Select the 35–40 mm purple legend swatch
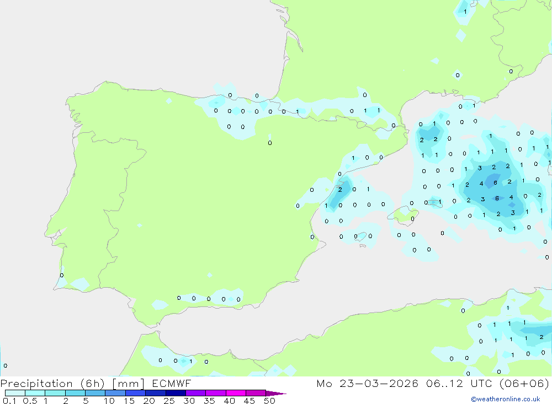The height and width of the screenshot is (404, 552). tap(216, 393)
